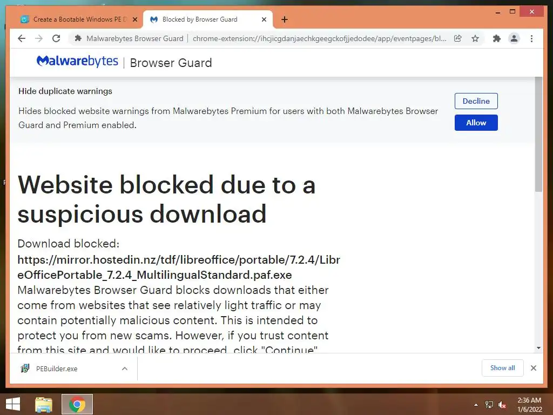This screenshot has width=553, height=415.
Task: Click the 'Hide duplicate warnings' title
Action: 65,91
